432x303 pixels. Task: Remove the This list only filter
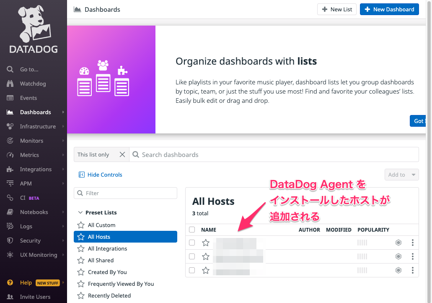pos(122,154)
